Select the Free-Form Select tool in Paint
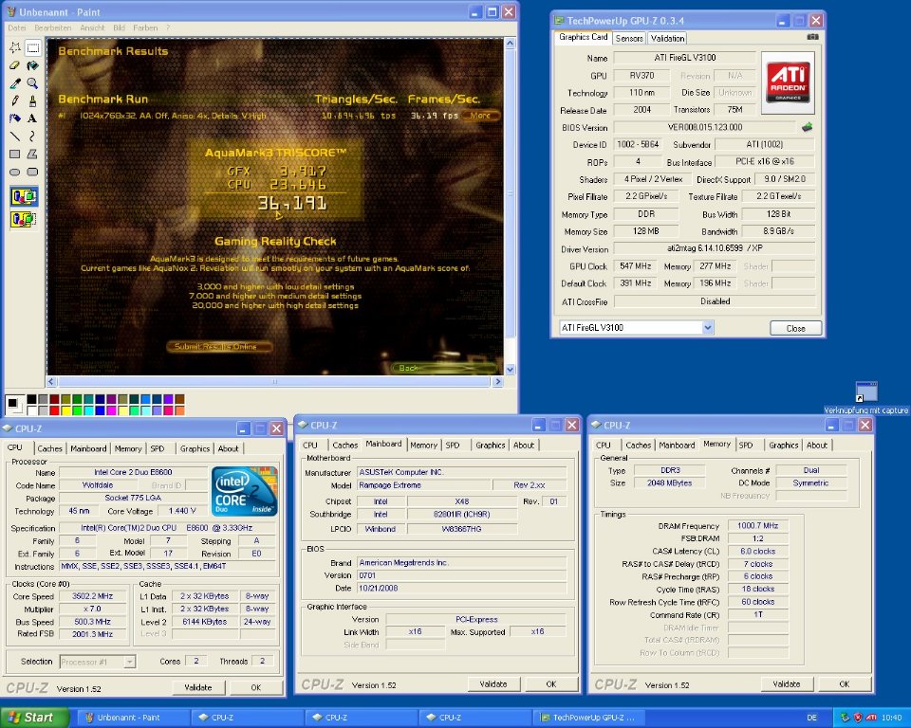This screenshot has width=911, height=728. click(14, 47)
